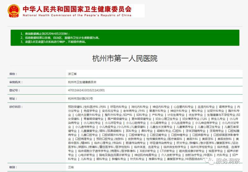Click the English National Health Commission subtitle
Screen dimensions: 248x172
click(77, 15)
